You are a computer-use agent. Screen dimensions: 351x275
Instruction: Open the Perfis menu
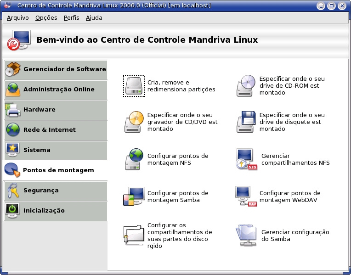click(x=71, y=18)
